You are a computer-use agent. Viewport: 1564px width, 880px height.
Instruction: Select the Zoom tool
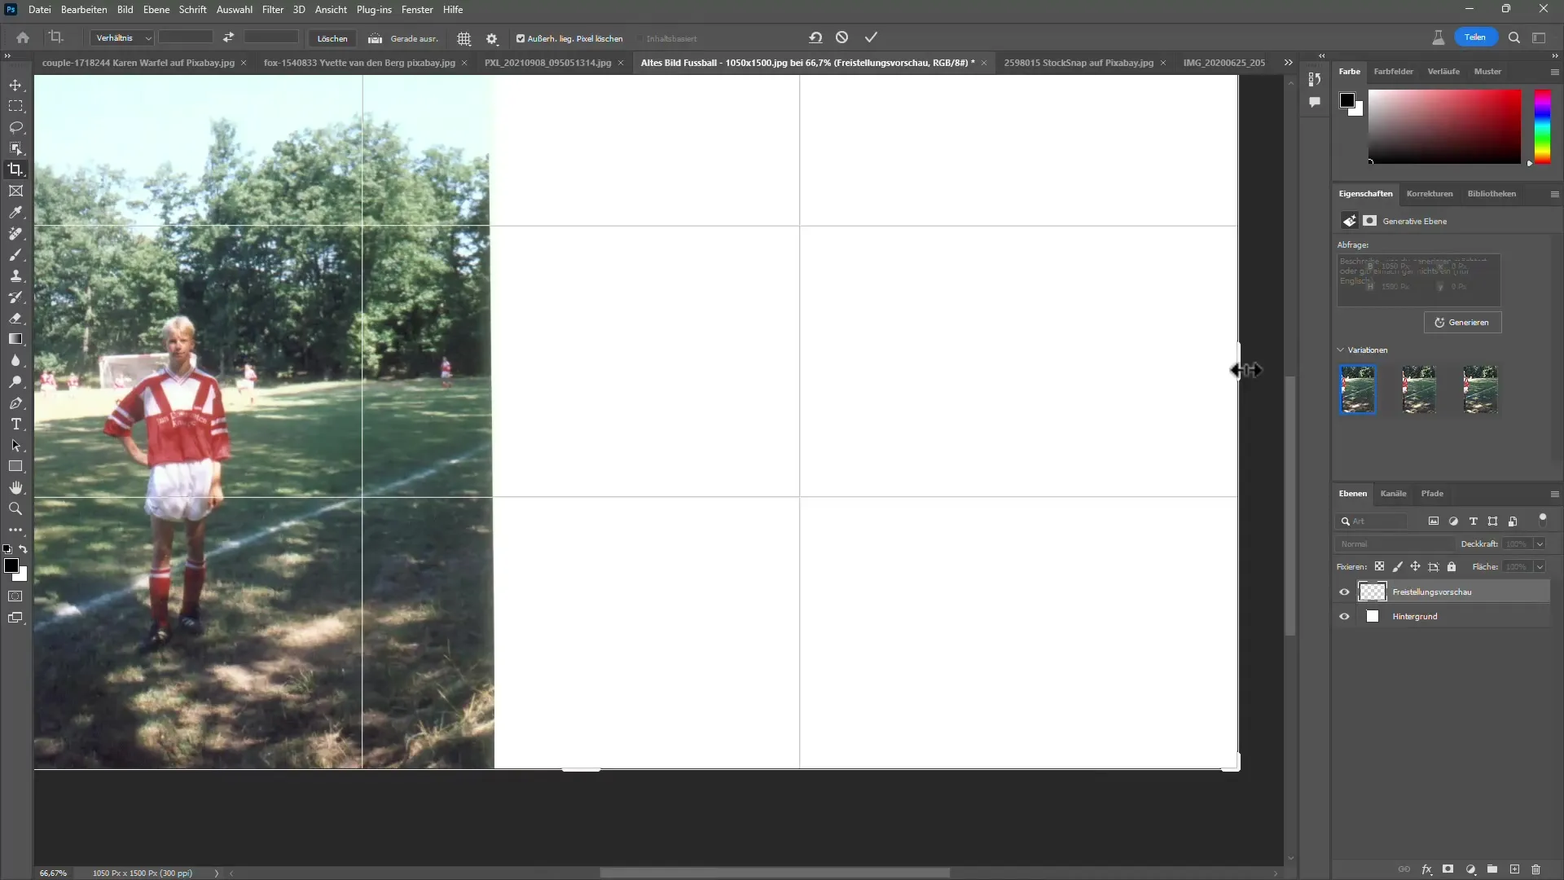[x=15, y=508]
